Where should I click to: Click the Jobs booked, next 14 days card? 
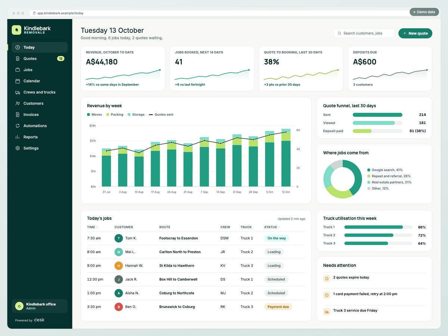coord(212,68)
